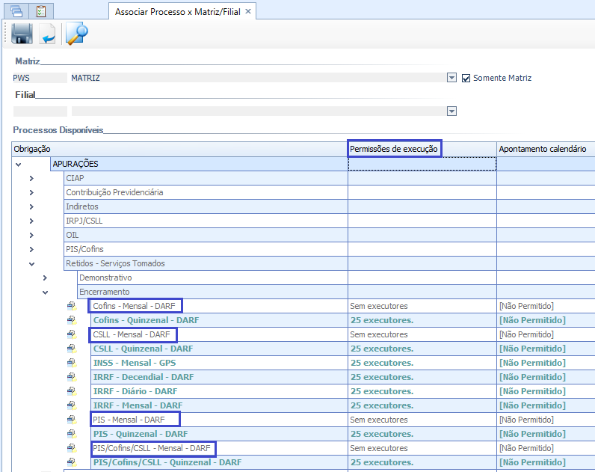Image resolution: width=595 pixels, height=472 pixels.
Task: Uncheck the Somente Matriz checkbox
Action: click(466, 78)
